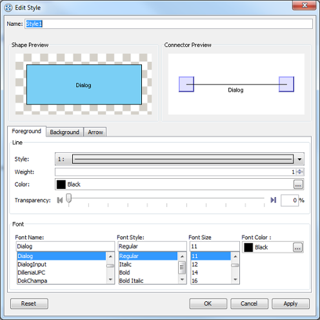320x320 pixels.
Task: Click the Font Name text field
Action: point(65,246)
